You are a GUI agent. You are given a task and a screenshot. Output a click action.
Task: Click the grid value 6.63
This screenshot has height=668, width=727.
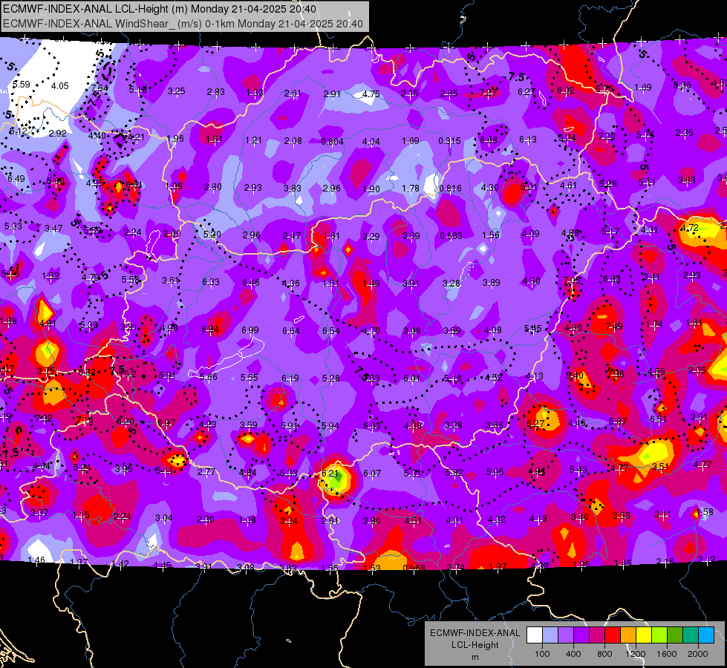pyautogui.click(x=372, y=426)
